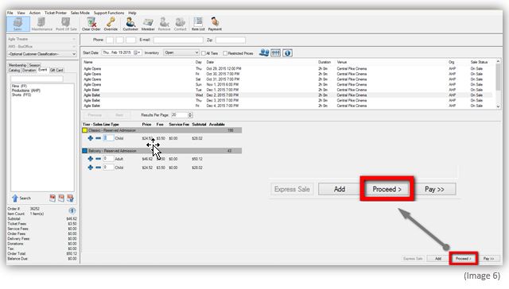Viewport: 509px width, 289px height.
Task: Open the Action menu
Action: point(35,13)
